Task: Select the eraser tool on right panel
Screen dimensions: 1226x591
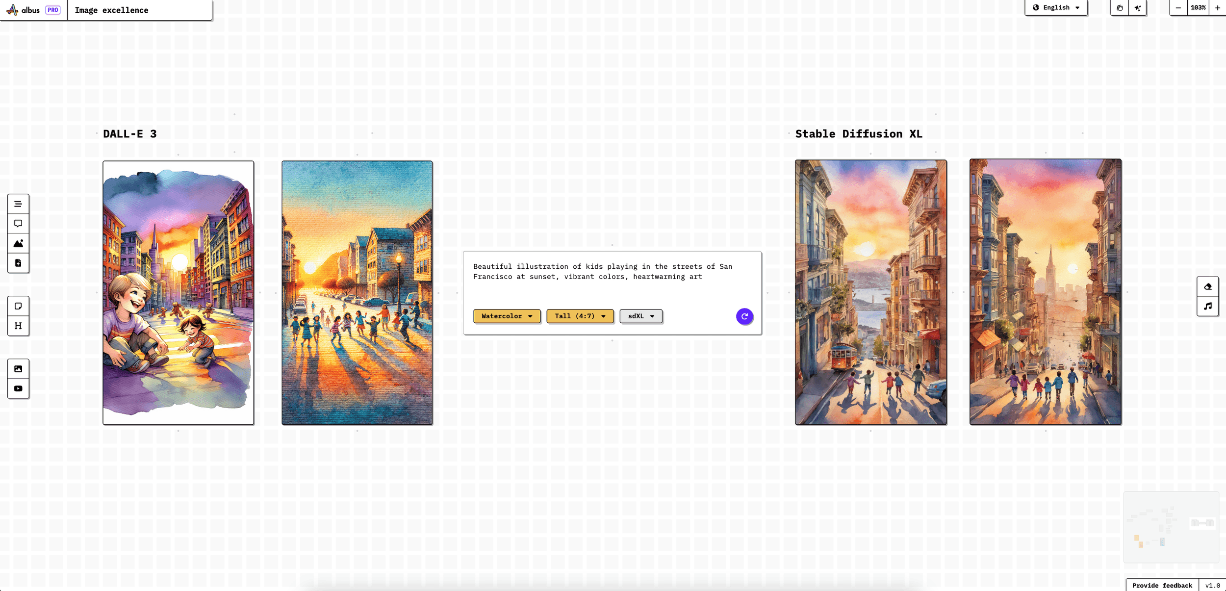Action: coord(1207,286)
